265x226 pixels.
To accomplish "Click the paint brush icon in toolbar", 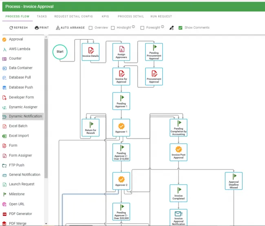I will [x=172, y=28].
